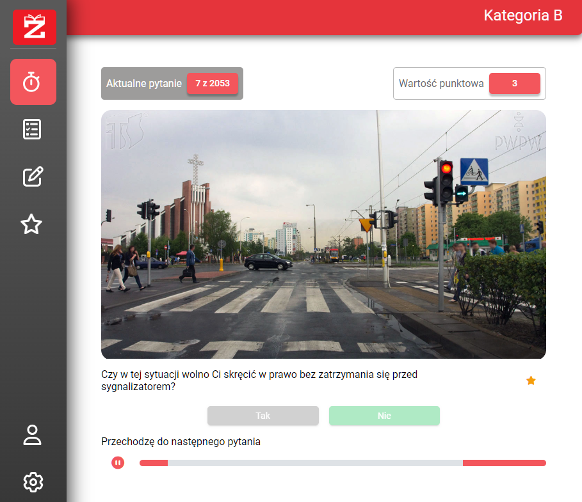Click the Przechodzę do następnego pytania text
The height and width of the screenshot is (502, 582).
click(181, 441)
